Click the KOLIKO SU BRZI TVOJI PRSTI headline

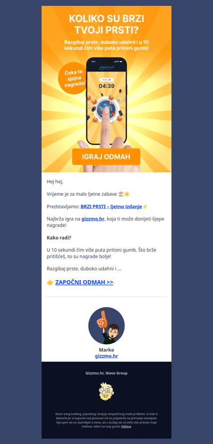tap(106, 25)
